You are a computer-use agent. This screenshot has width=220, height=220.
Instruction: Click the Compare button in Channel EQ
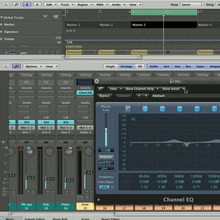(124, 96)
